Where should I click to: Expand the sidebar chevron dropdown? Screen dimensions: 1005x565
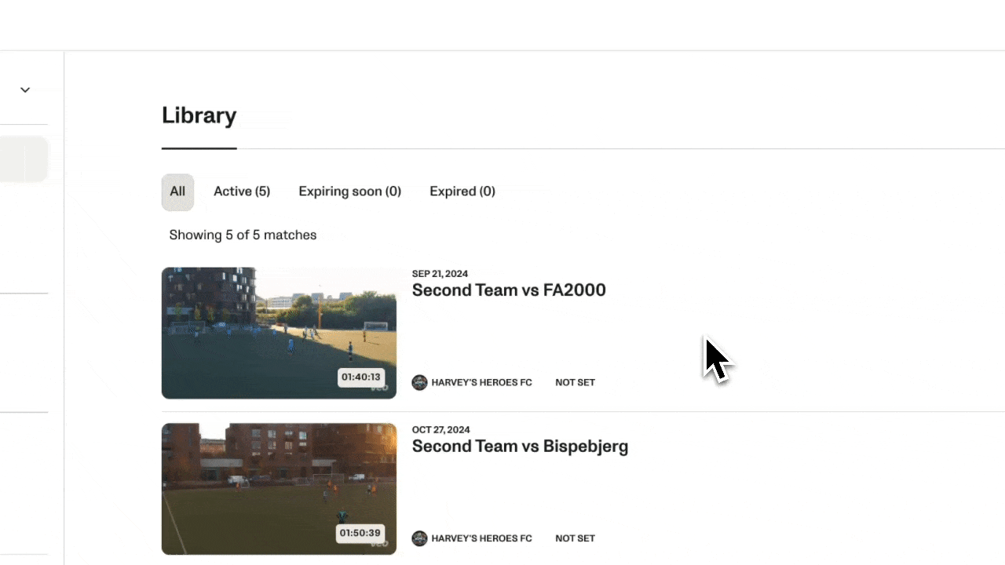pyautogui.click(x=25, y=89)
